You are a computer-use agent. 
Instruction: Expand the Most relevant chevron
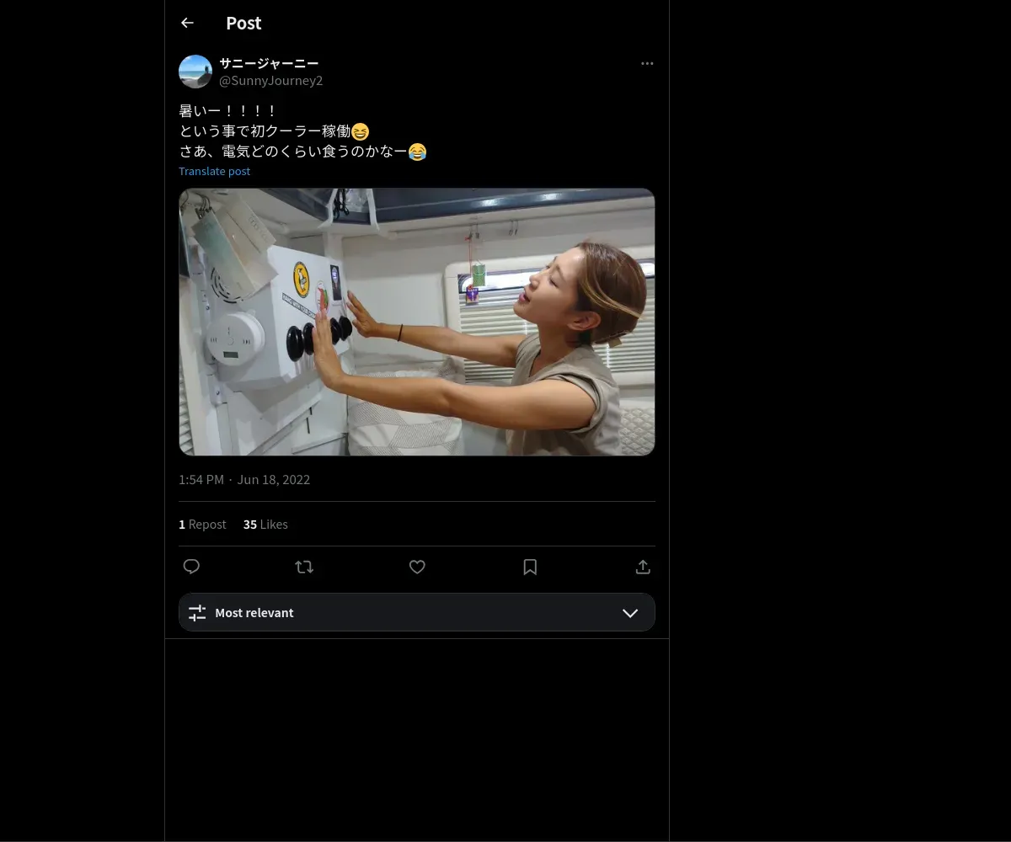pyautogui.click(x=630, y=613)
